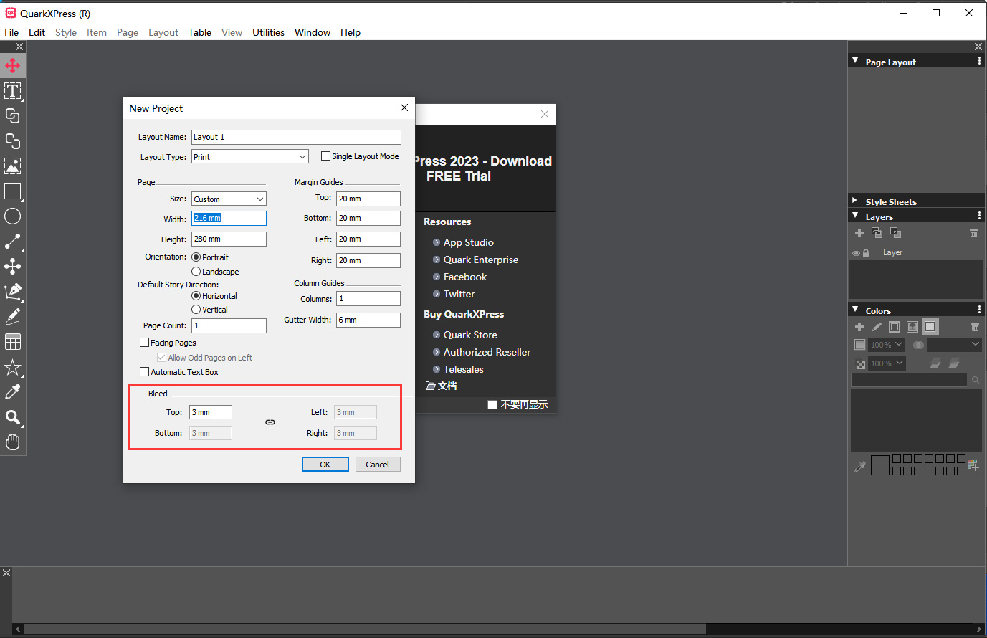Select the Line tool

click(13, 242)
